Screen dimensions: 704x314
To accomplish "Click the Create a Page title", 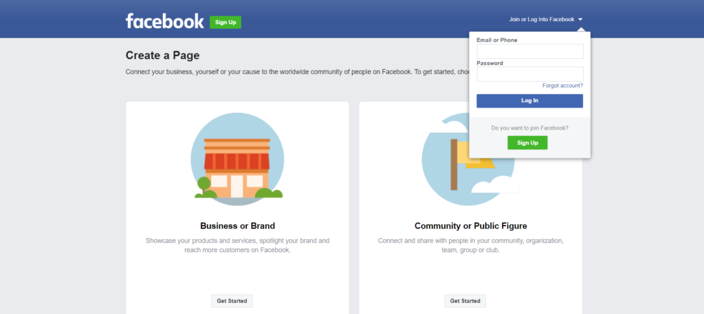I will [x=162, y=56].
